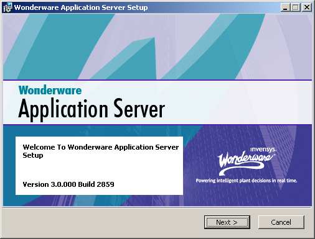The width and height of the screenshot is (315, 239).
Task: Cancel the Application Server setup
Action: 281,222
